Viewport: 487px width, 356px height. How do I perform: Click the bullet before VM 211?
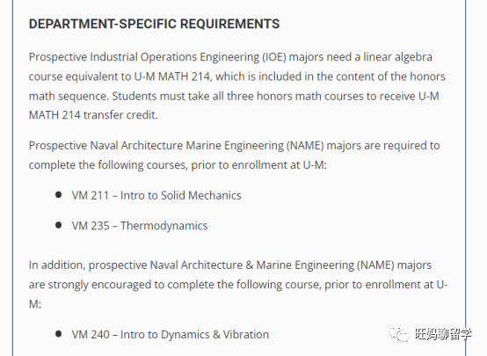pos(58,195)
